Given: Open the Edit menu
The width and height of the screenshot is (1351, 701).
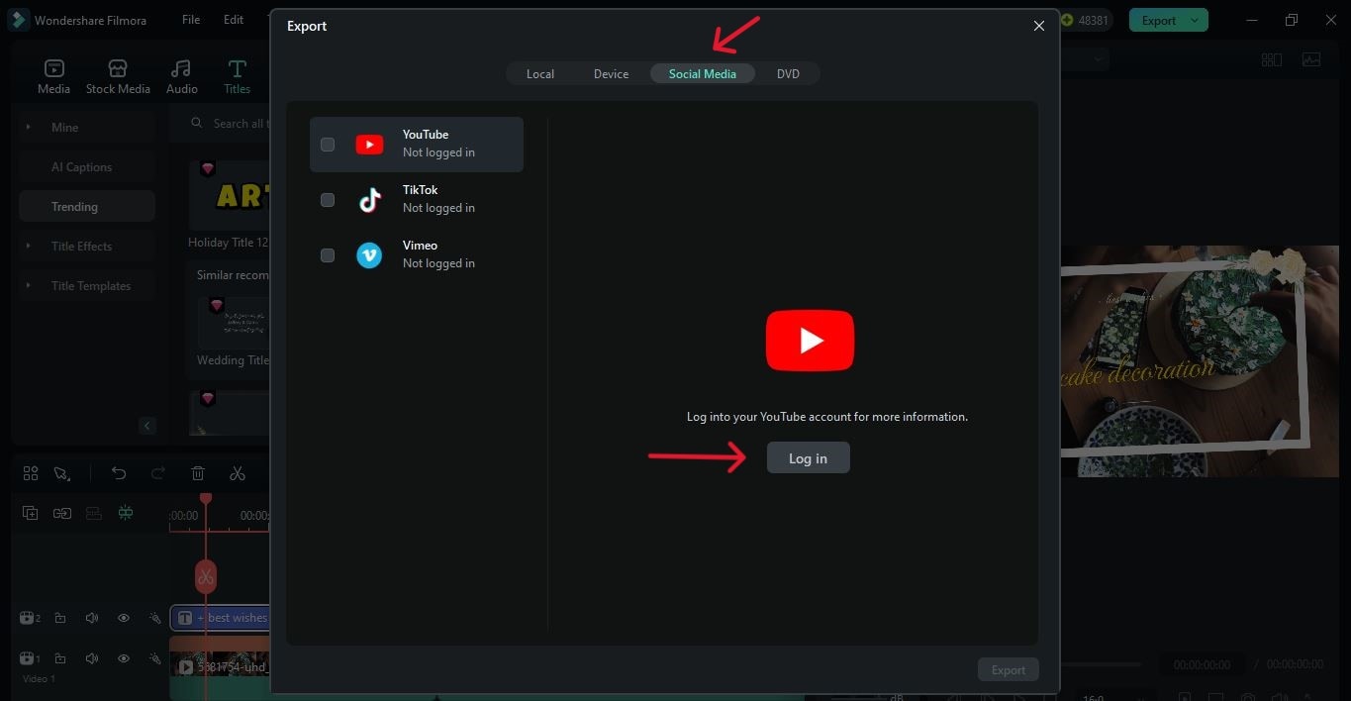Looking at the screenshot, I should pos(234,20).
